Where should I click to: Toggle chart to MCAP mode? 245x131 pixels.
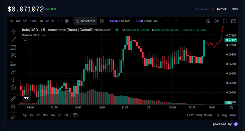pos(125,21)
